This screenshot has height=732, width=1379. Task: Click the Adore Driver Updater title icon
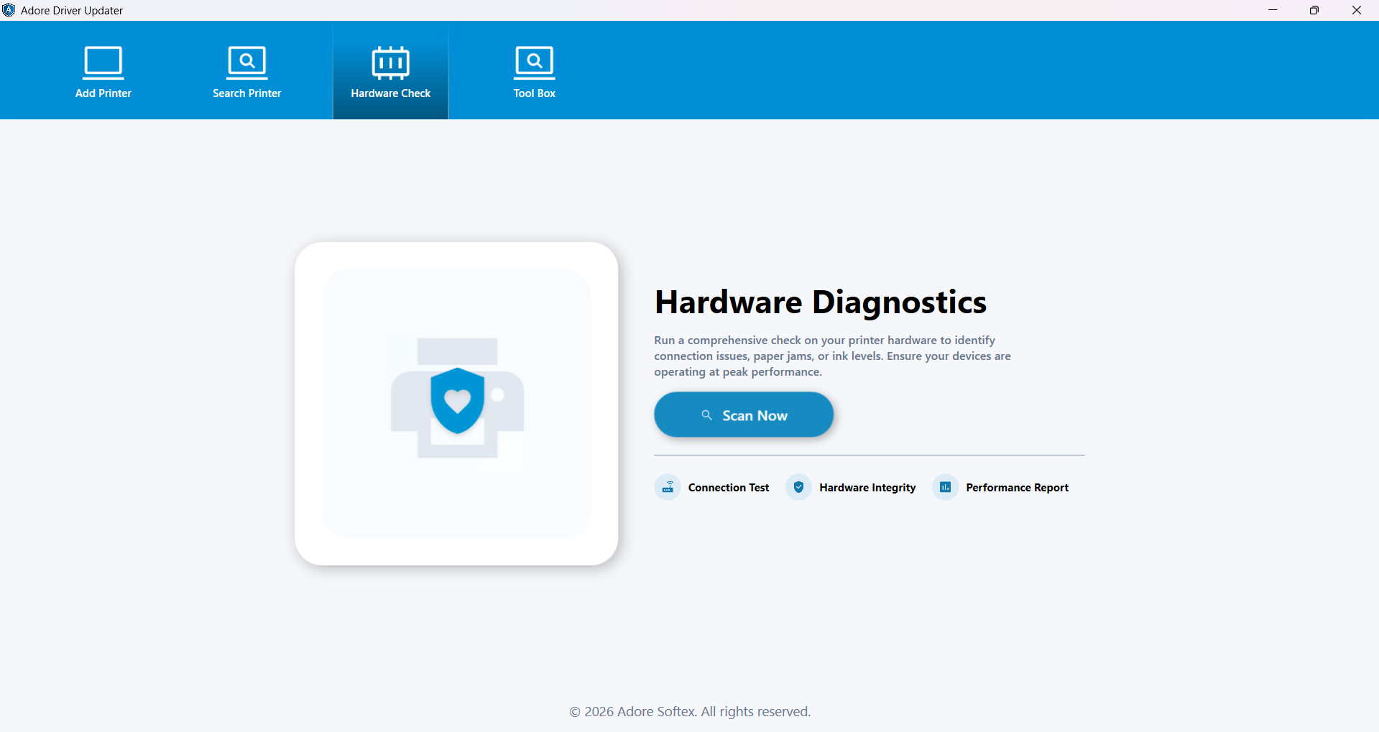[9, 10]
